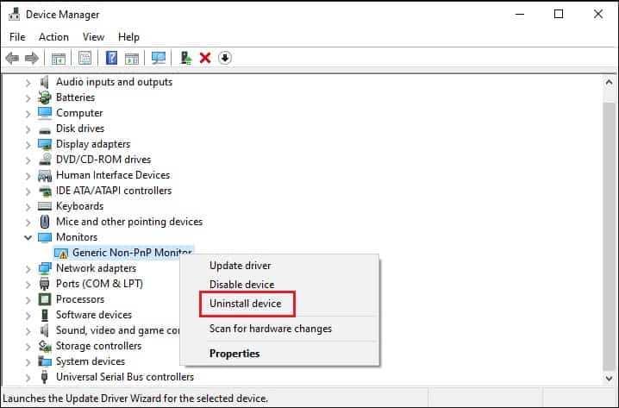The image size is (619, 408).
Task: Click the Forward arrow toolbar icon
Action: pos(32,59)
